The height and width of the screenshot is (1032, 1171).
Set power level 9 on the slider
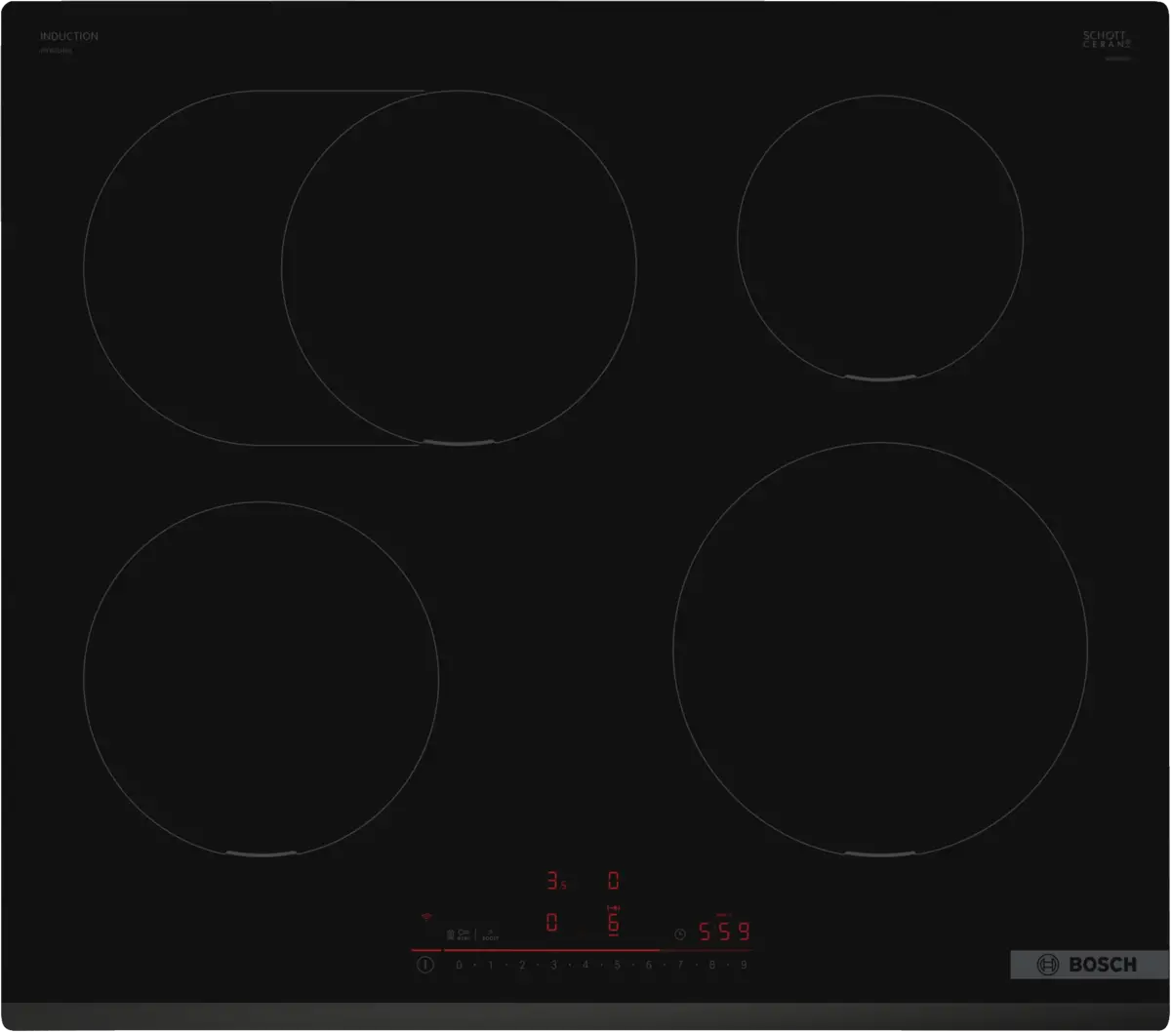pyautogui.click(x=744, y=965)
